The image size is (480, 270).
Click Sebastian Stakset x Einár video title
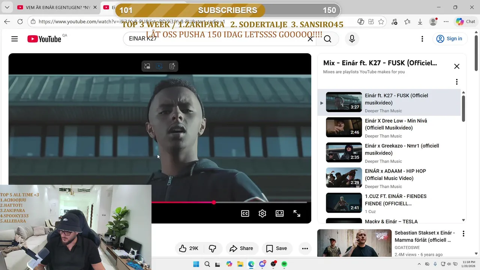tap(425, 236)
